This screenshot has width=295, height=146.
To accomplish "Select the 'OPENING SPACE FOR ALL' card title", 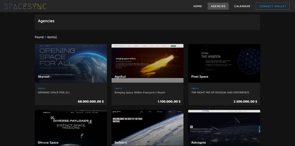I will (x=54, y=92).
